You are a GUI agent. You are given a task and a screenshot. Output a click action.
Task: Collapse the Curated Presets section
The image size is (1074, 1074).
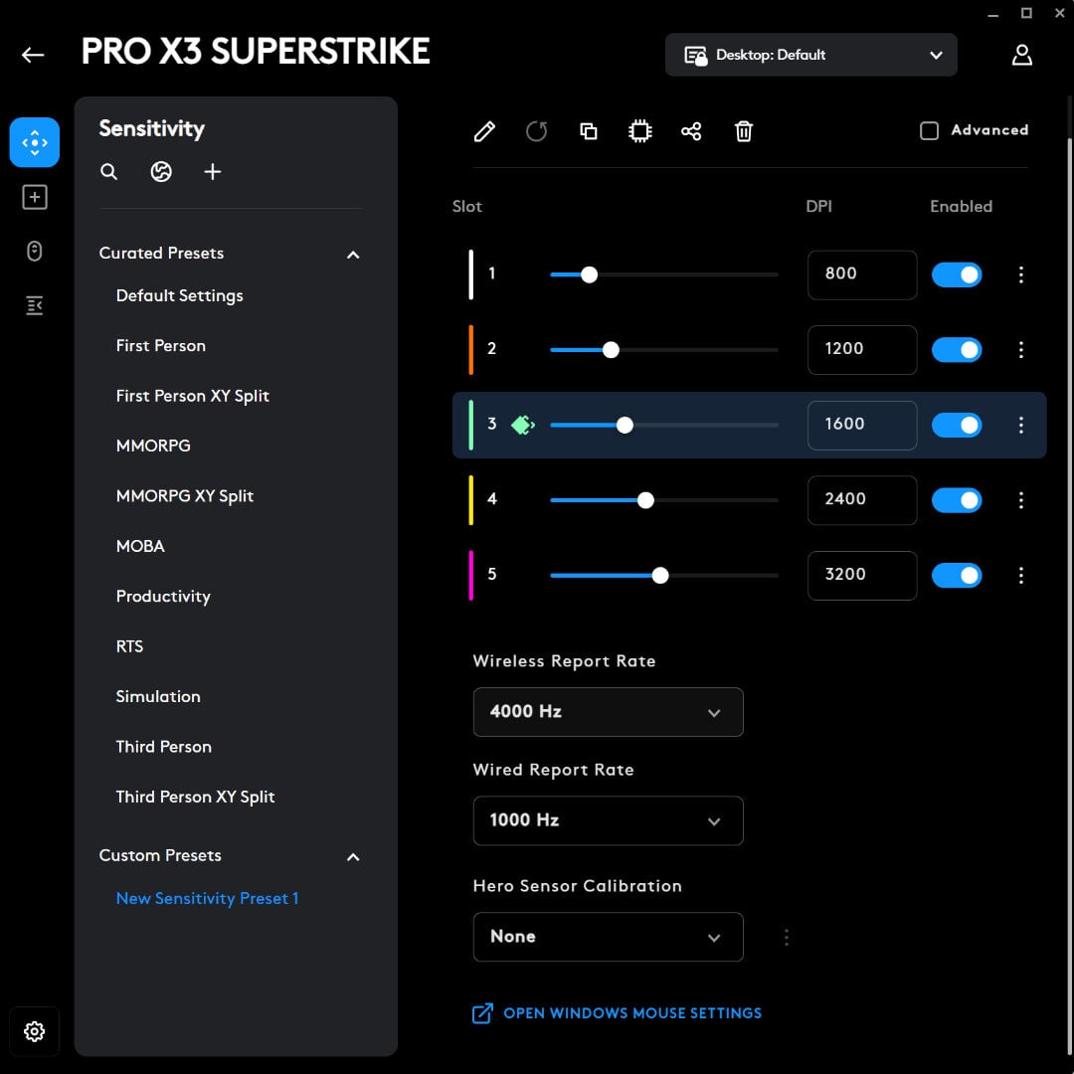coord(353,255)
